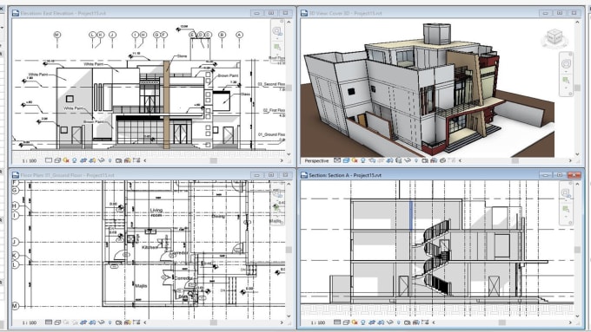Select grid bubble M in the East Elevation

pos(56,35)
